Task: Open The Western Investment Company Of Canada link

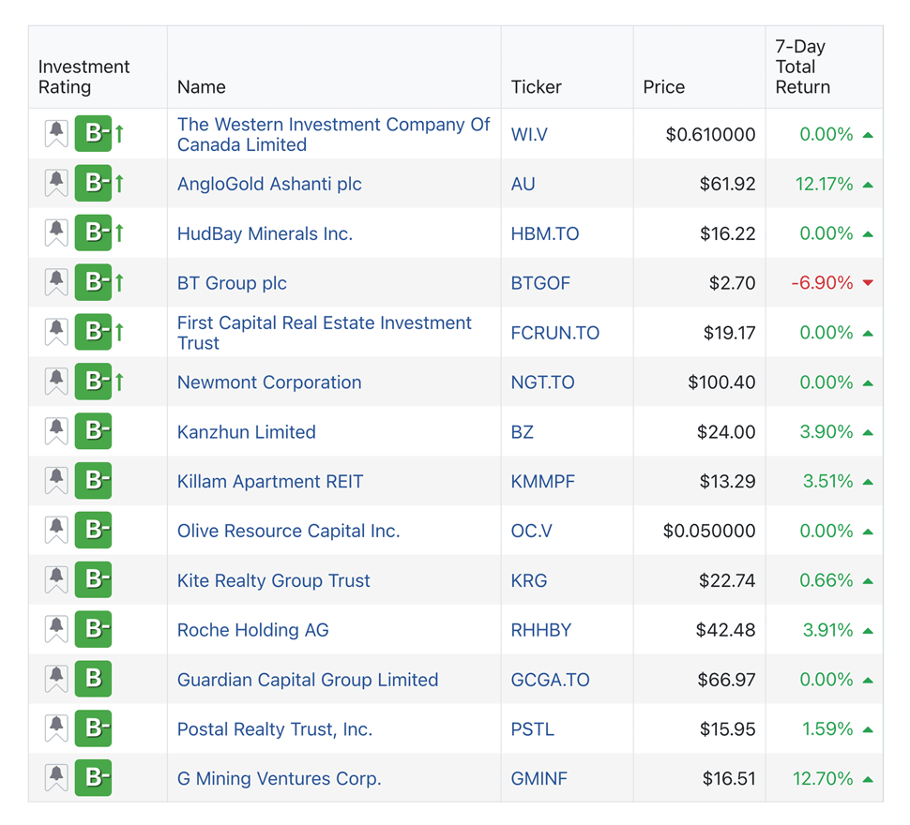Action: click(x=333, y=134)
